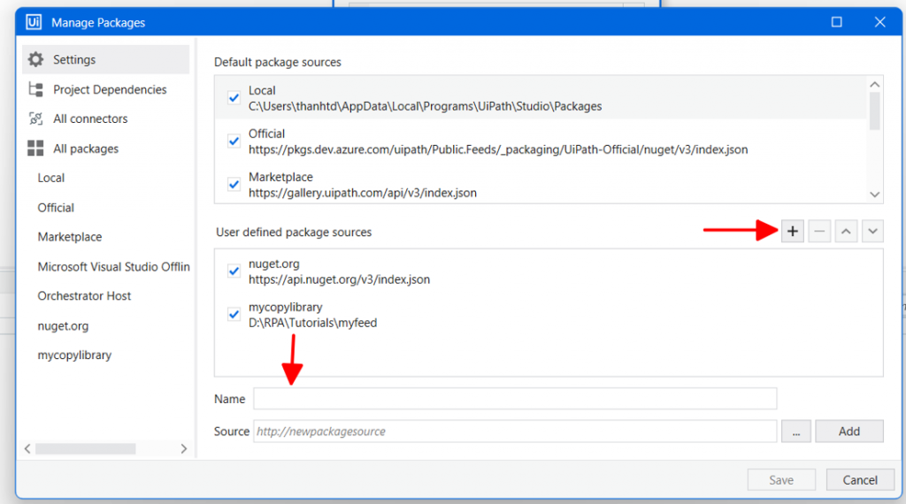This screenshot has height=504, width=906.
Task: Select mycopylibrary feed in sidebar
Action: [74, 355]
